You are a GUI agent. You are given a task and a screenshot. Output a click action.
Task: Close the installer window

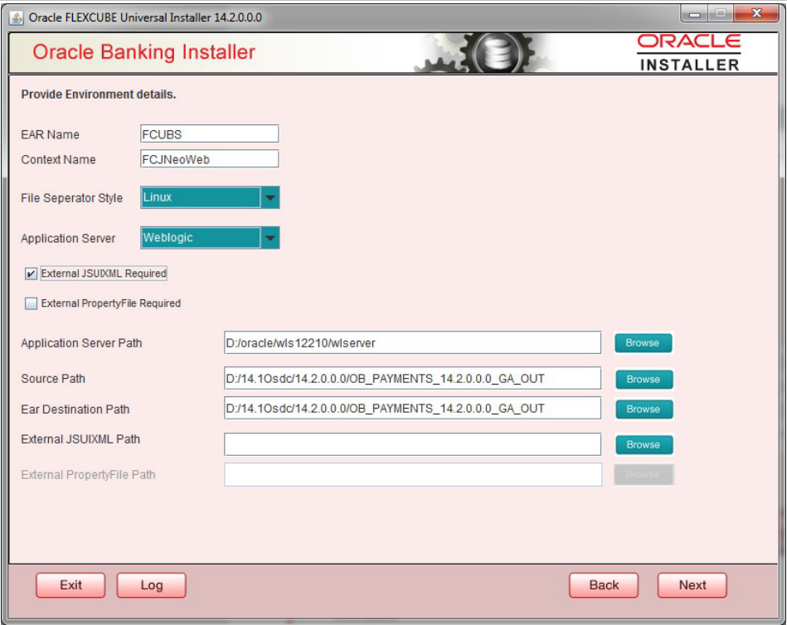click(756, 13)
